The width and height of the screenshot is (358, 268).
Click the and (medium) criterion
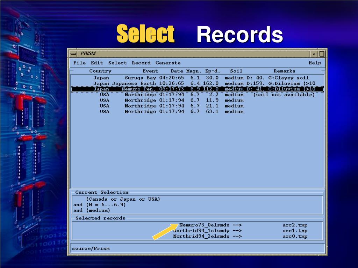92,210
